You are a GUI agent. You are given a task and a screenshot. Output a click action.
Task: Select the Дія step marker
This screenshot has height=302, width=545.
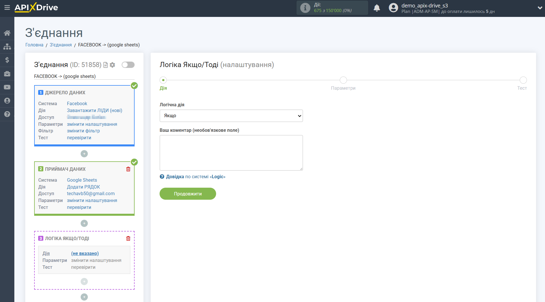click(x=163, y=80)
